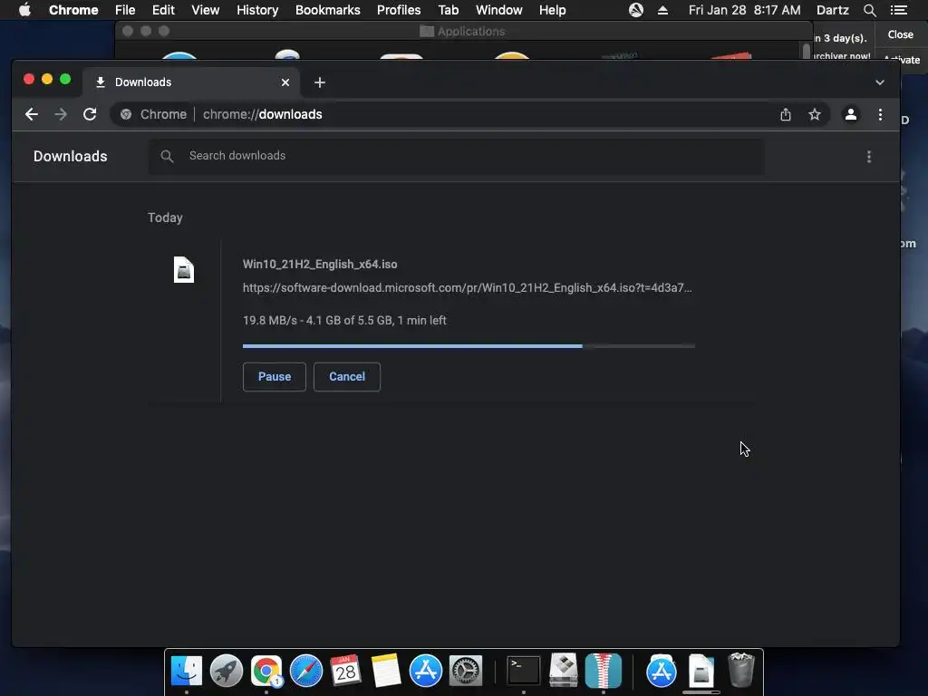Close the Downloads tab
The width and height of the screenshot is (928, 696).
(285, 82)
